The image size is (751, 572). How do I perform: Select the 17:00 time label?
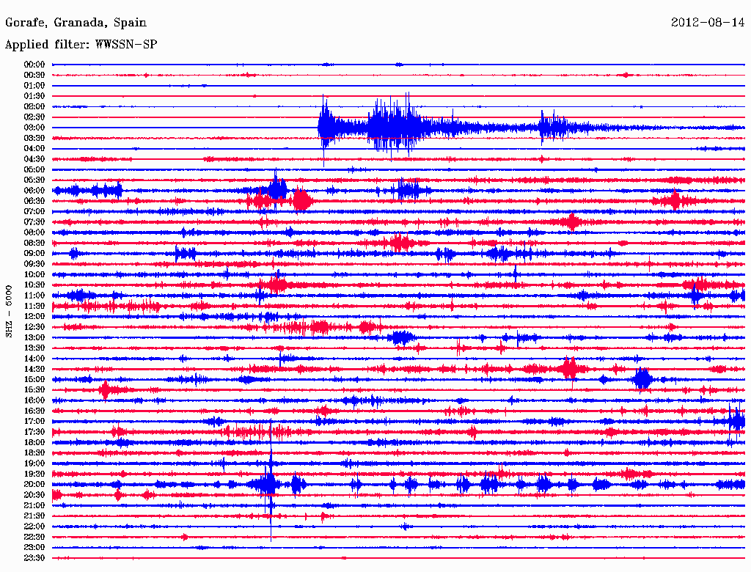(34, 422)
